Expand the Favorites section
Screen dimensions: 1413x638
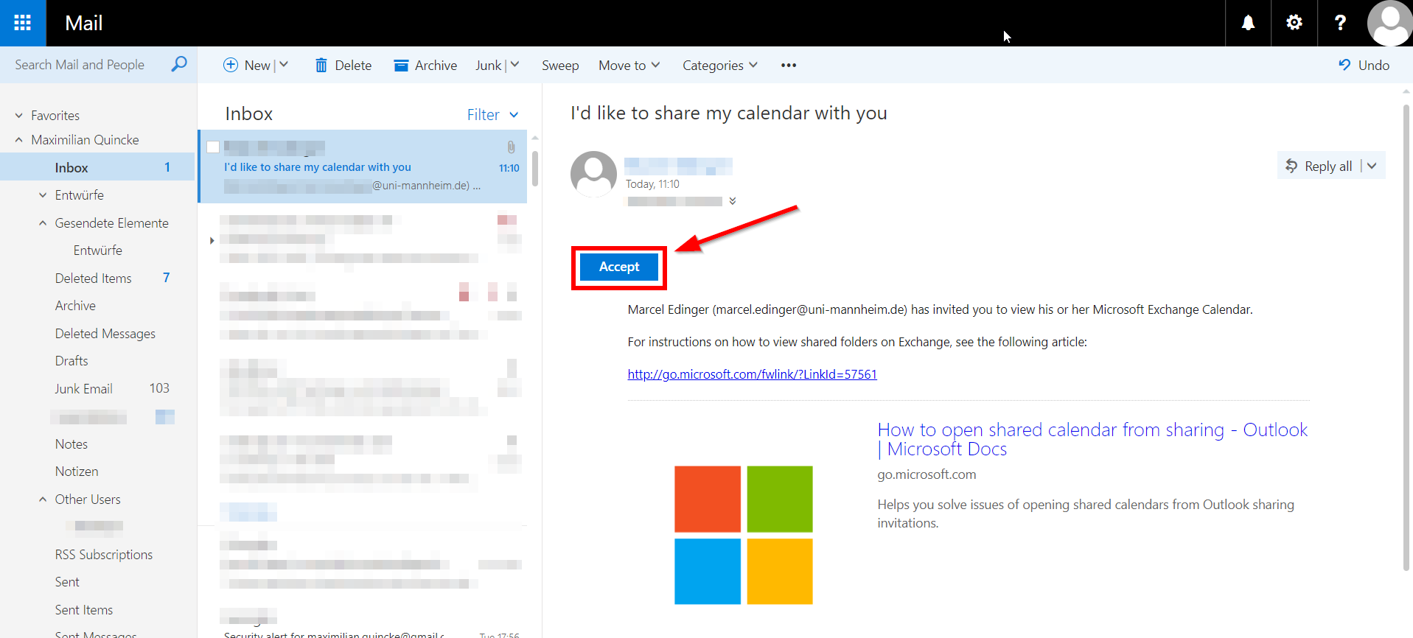pos(19,116)
